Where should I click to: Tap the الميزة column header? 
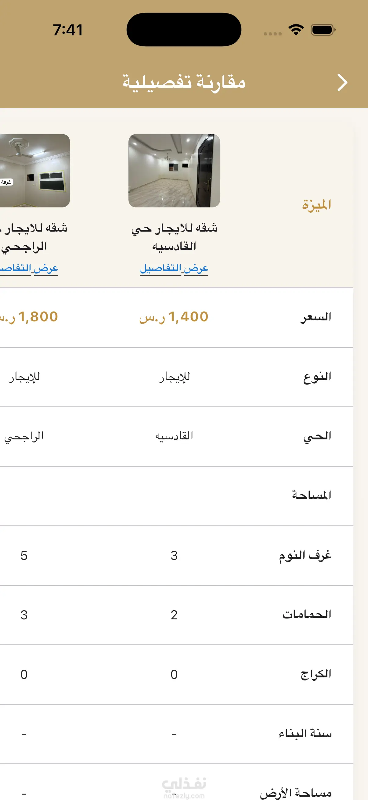click(316, 205)
